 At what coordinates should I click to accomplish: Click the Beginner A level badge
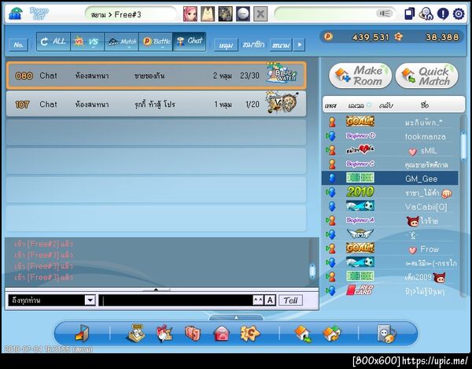(x=360, y=220)
